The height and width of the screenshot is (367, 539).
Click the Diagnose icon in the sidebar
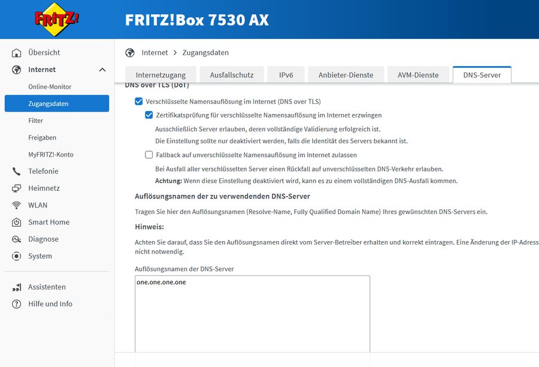pyautogui.click(x=17, y=239)
